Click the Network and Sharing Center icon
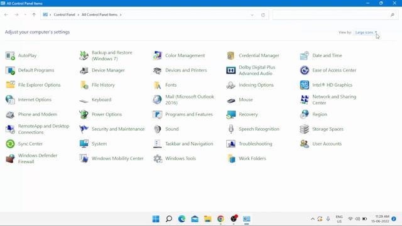The height and width of the screenshot is (226, 402). pos(304,100)
